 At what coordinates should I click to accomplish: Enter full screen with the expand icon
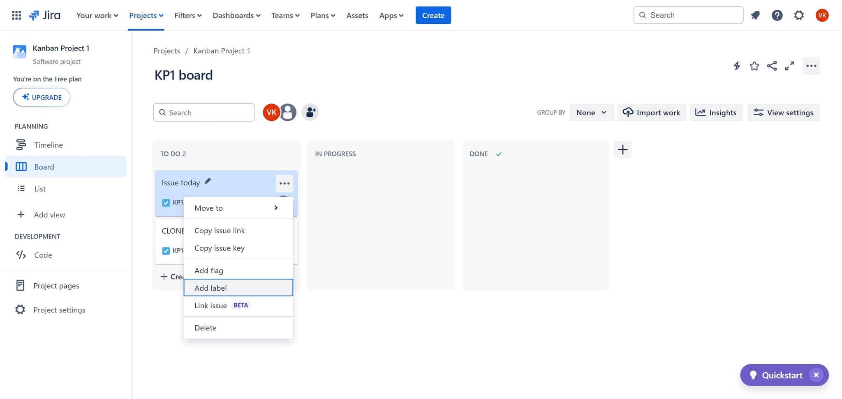click(789, 66)
